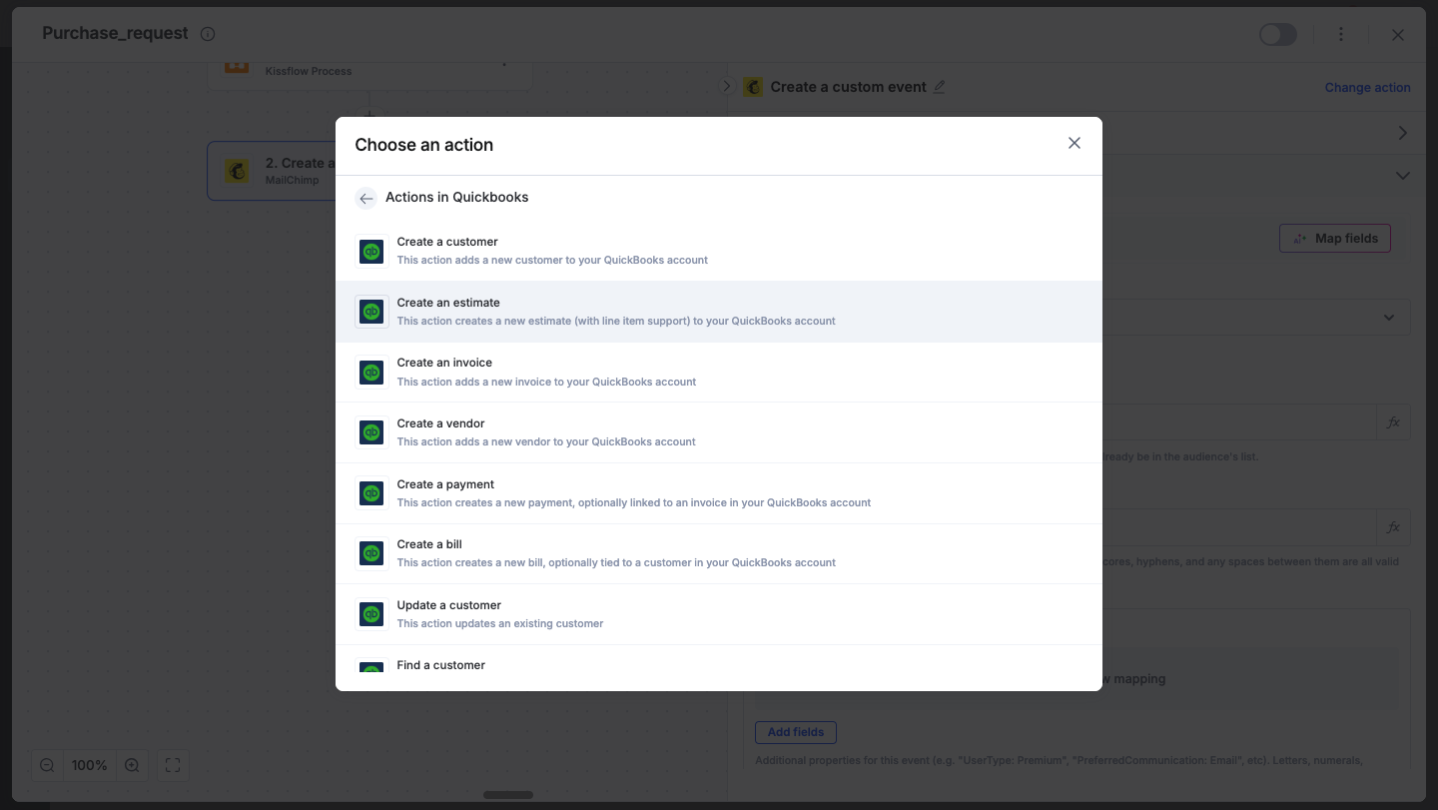Collapse the expanded panel section chevron
The image size is (1438, 810).
1402,176
